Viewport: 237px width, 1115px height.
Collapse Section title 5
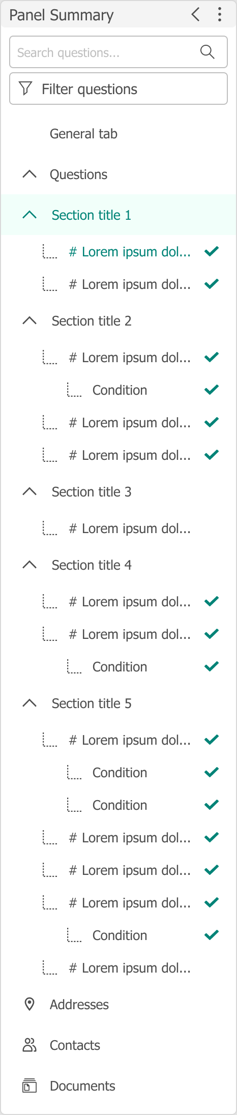(x=29, y=703)
